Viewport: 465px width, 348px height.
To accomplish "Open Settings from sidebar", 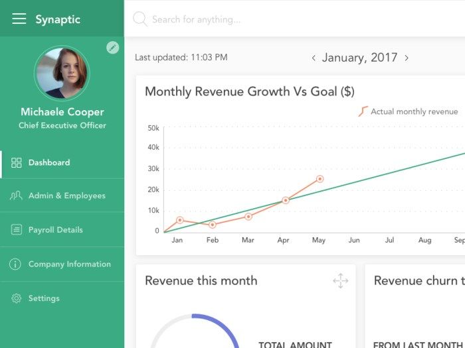I will (62, 298).
